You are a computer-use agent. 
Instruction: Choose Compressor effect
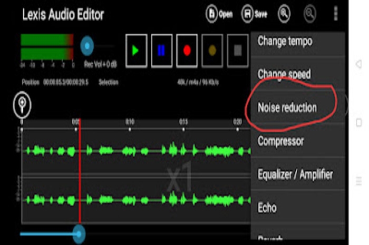click(298, 141)
